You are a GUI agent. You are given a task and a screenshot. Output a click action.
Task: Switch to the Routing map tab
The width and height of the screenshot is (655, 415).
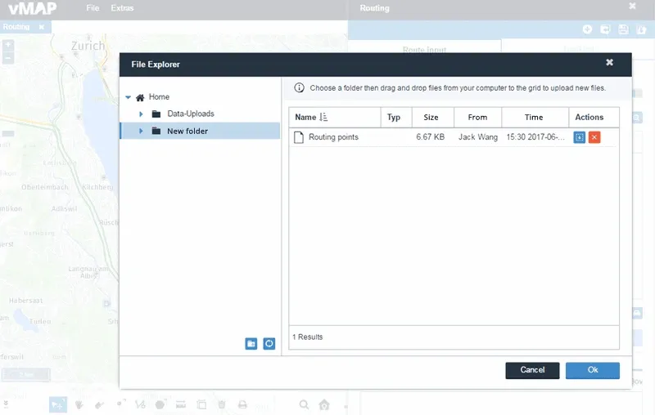[16, 27]
